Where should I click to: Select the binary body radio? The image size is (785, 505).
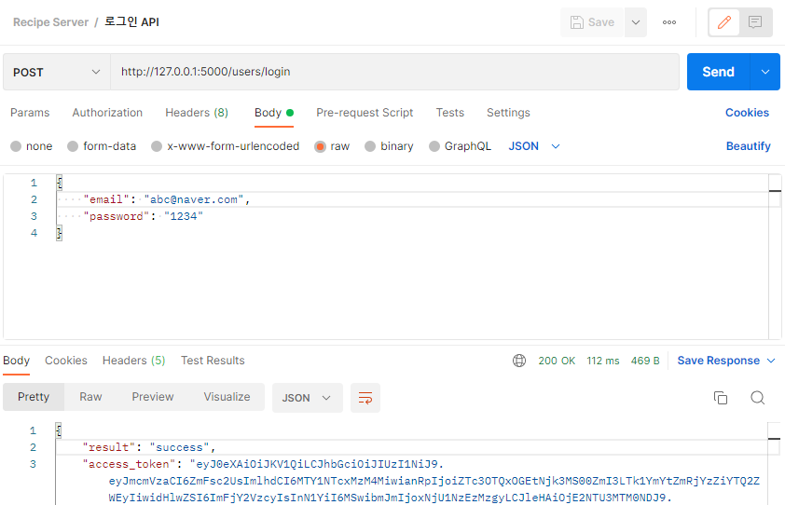pyautogui.click(x=370, y=146)
